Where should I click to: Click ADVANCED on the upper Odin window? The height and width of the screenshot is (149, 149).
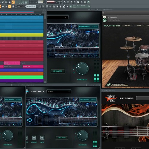pos(58,71)
